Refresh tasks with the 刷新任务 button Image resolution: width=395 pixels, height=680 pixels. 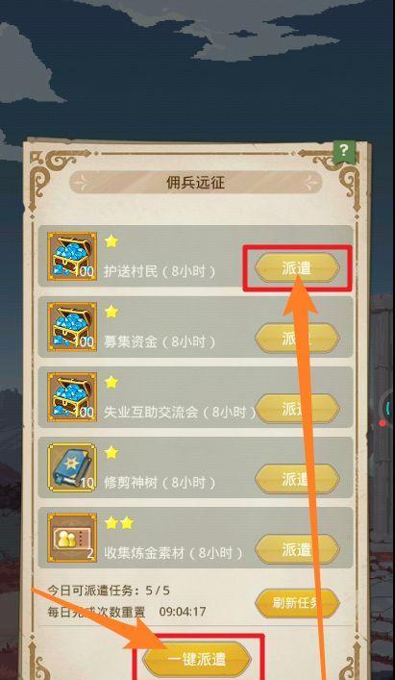click(297, 603)
